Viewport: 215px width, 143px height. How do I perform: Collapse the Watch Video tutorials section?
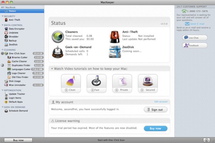[52, 69]
